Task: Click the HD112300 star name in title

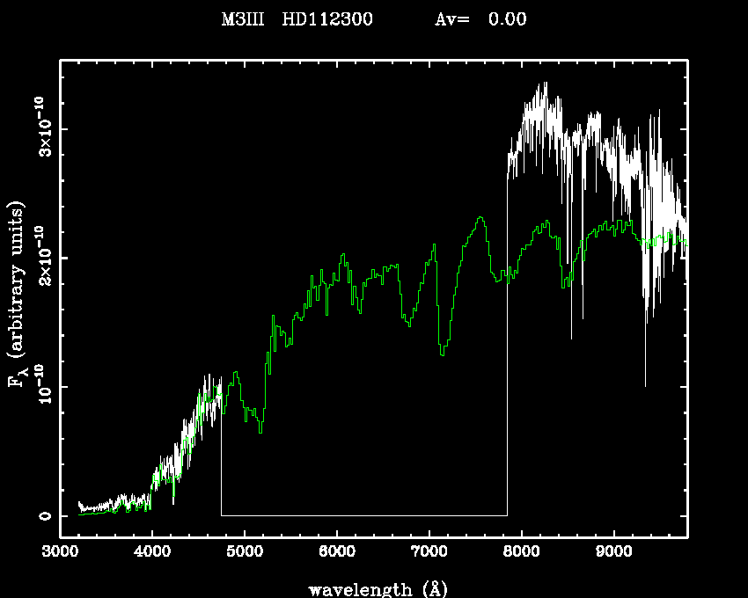Action: pyautogui.click(x=326, y=19)
